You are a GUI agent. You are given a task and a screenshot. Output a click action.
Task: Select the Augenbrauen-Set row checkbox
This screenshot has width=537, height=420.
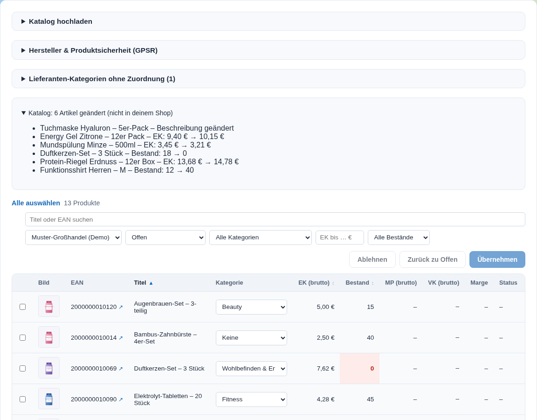point(22,307)
